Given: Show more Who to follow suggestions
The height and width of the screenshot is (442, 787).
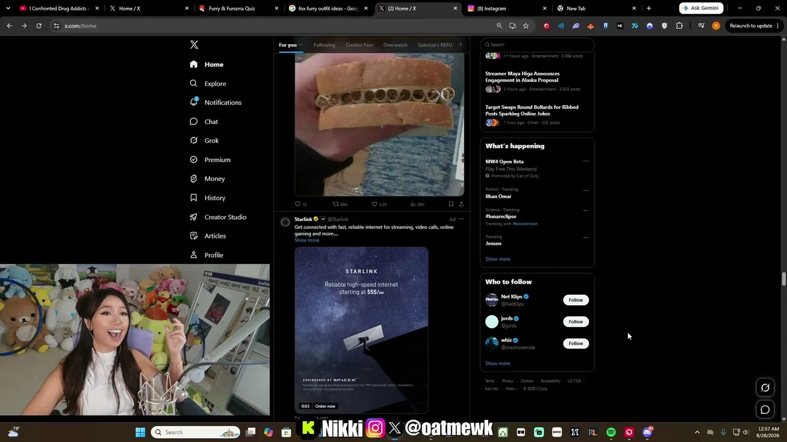Looking at the screenshot, I should 497,363.
